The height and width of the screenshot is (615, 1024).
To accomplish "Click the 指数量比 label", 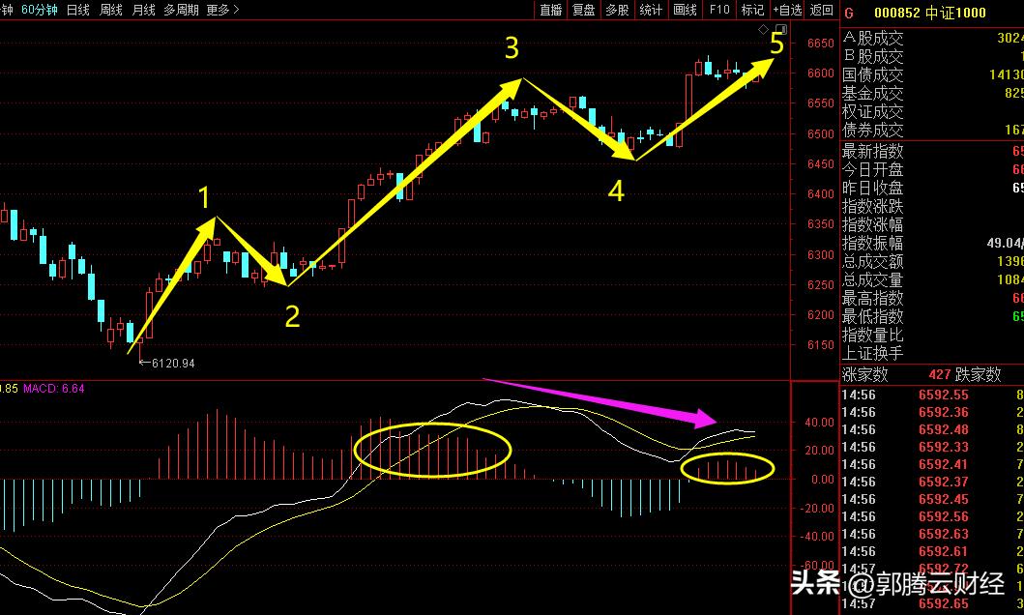I will (x=872, y=335).
